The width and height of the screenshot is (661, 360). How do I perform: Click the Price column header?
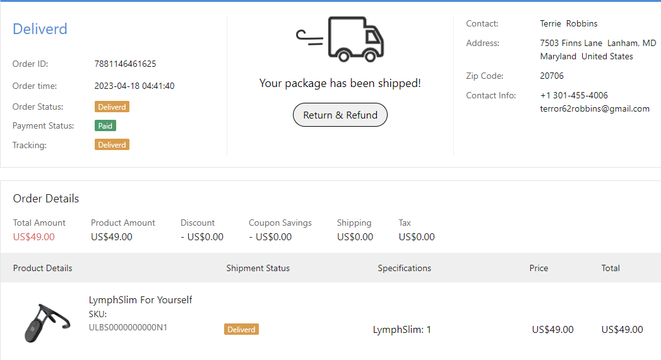(x=539, y=268)
